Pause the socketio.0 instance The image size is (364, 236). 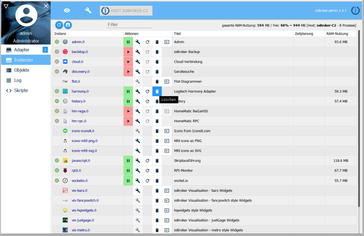pos(128,181)
